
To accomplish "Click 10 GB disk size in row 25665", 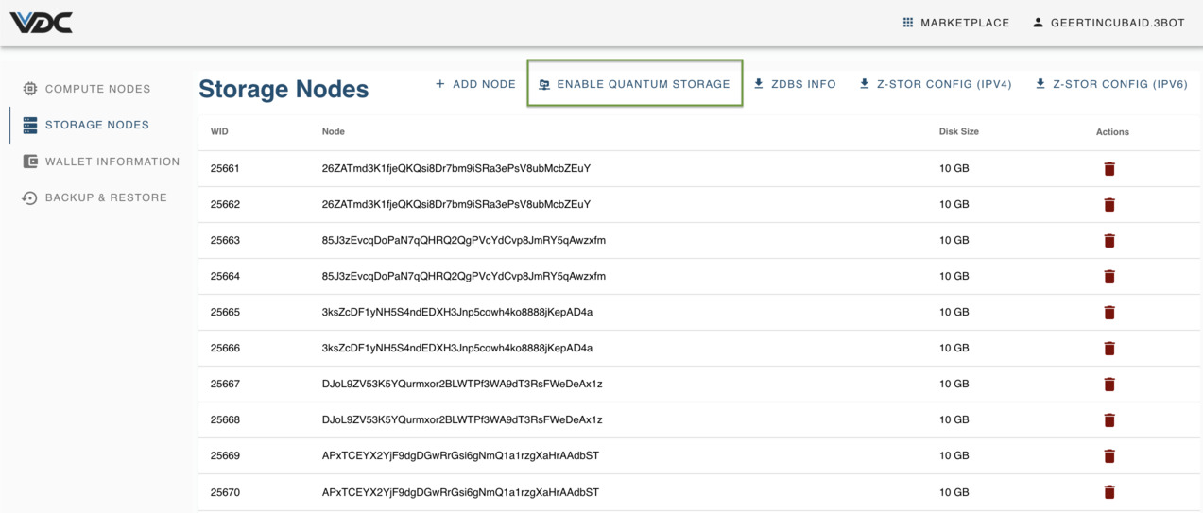I will tap(954, 312).
